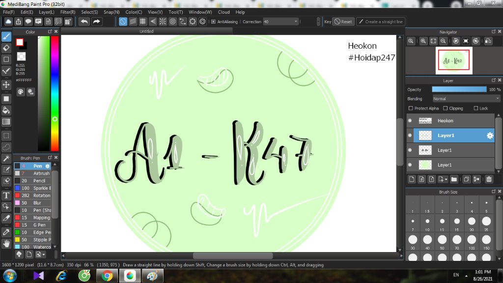Image resolution: width=503 pixels, height=283 pixels.
Task: Select the Airbrush brush
Action: click(32, 173)
